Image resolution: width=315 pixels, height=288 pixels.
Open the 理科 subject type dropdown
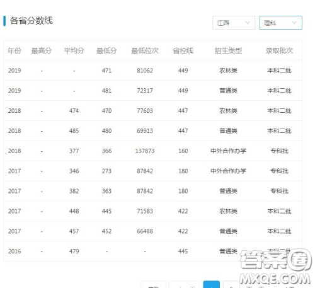(x=281, y=23)
